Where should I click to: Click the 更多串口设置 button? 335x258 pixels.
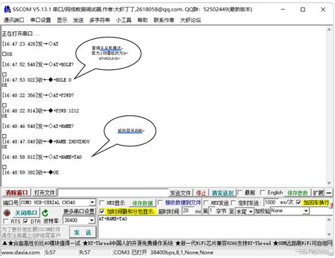[78, 211]
